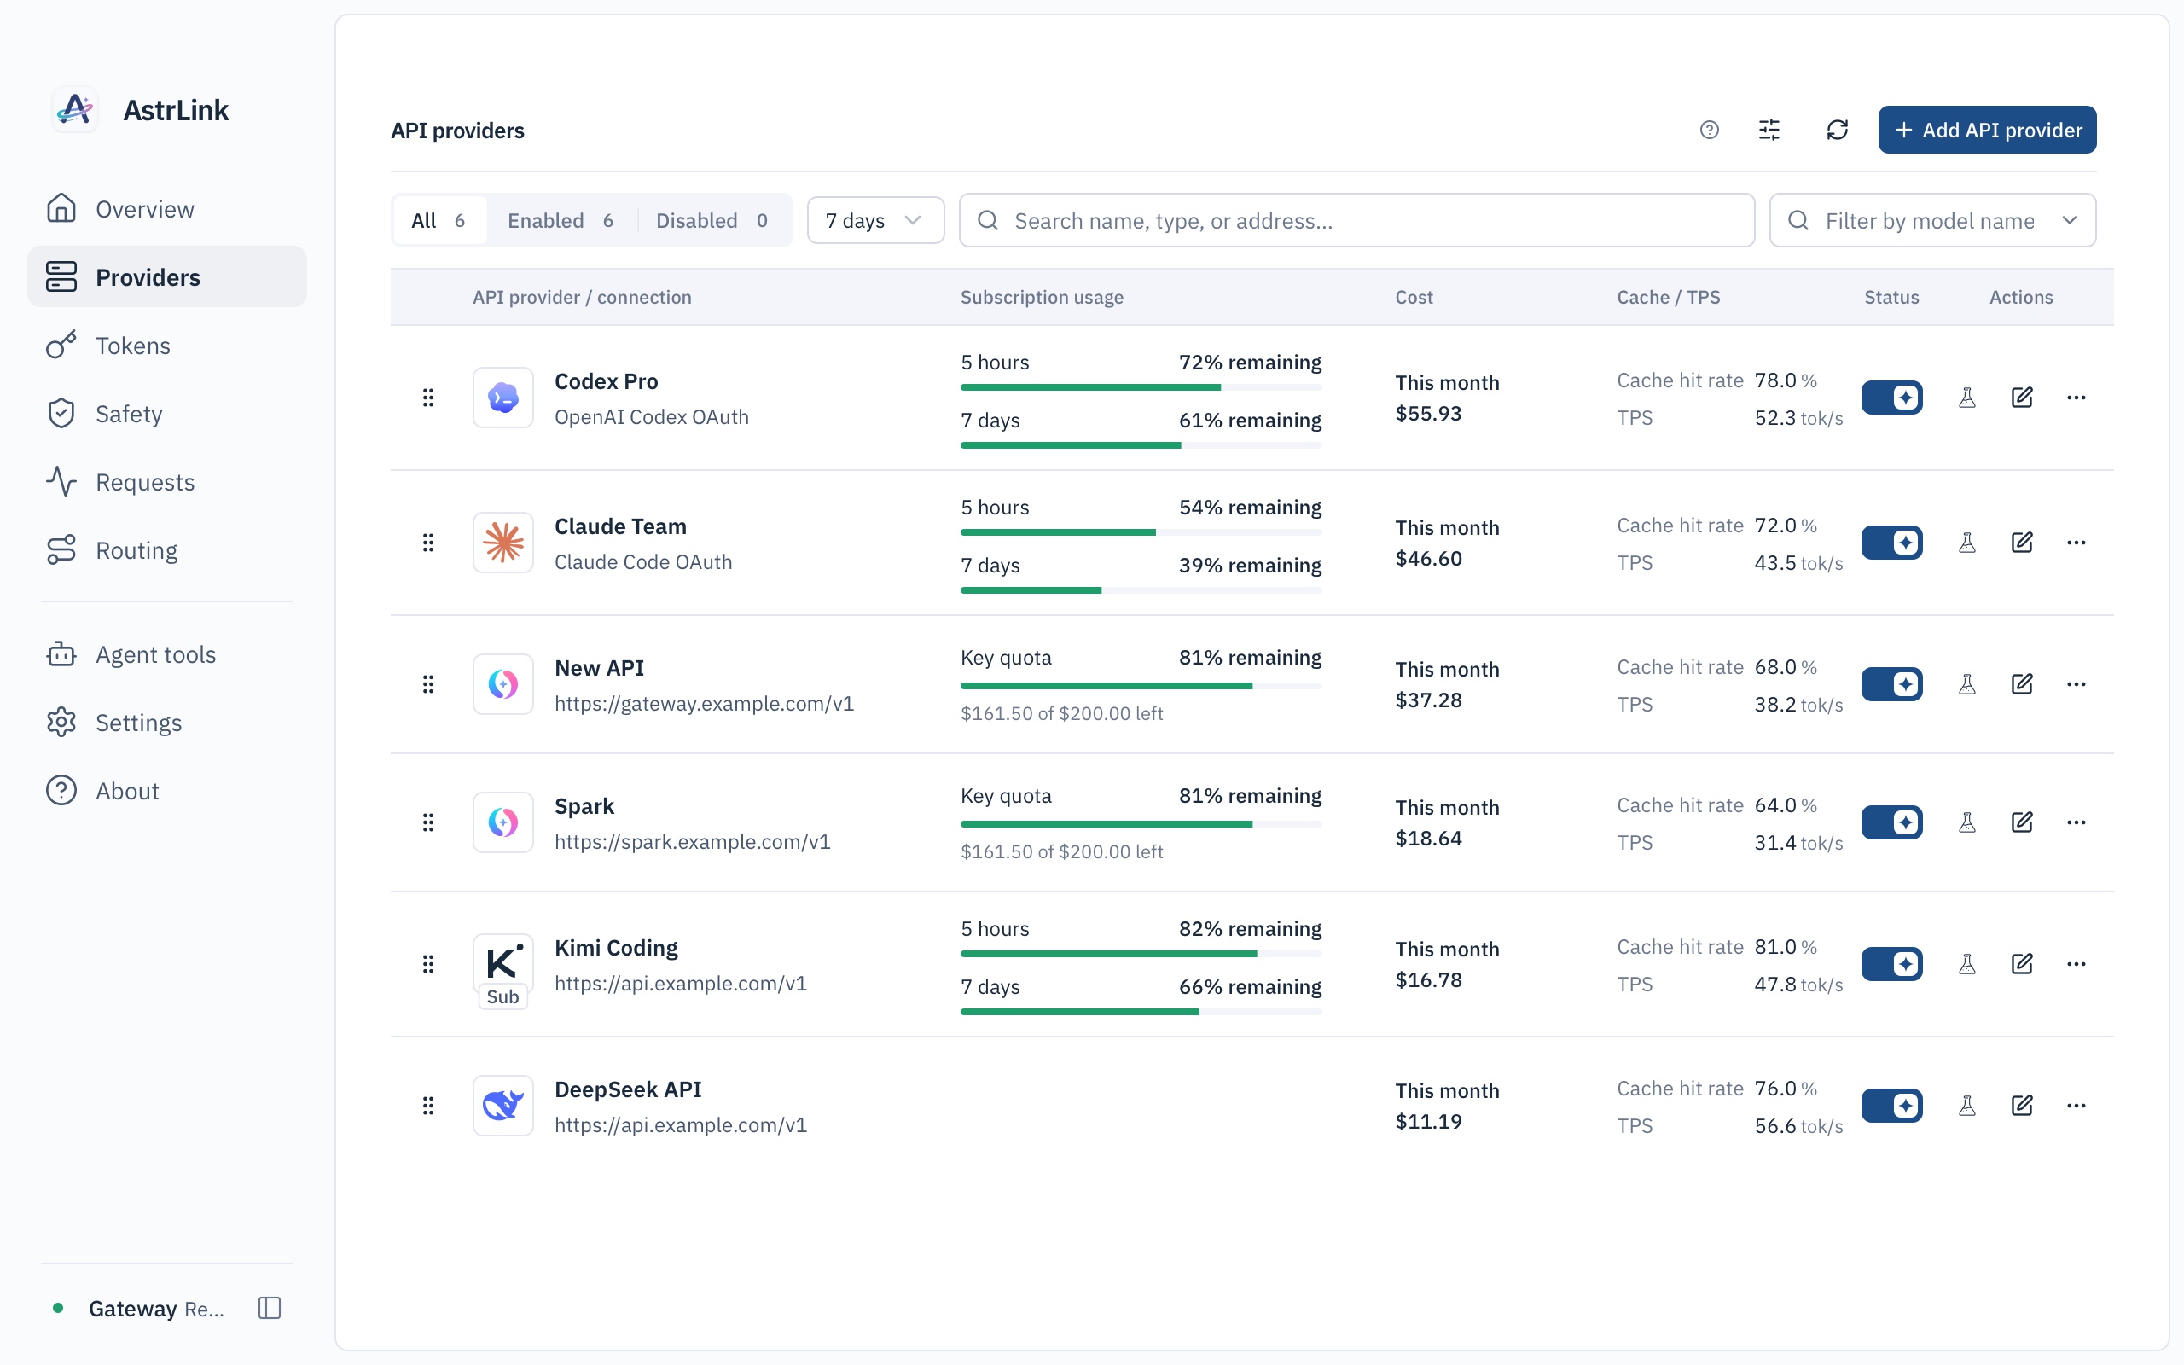Toggle the Kimi Coding provider status

[1891, 964]
